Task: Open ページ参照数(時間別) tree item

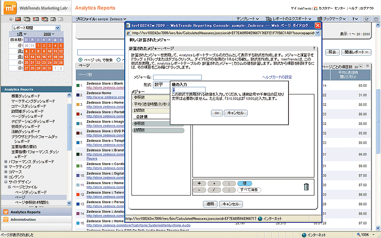Action: click(32, 203)
